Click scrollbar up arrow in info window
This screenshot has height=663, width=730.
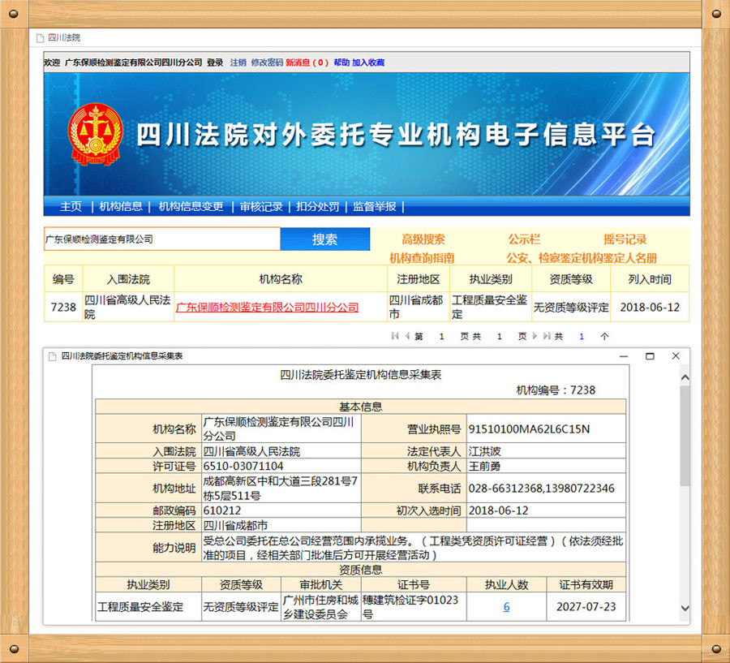(x=685, y=377)
